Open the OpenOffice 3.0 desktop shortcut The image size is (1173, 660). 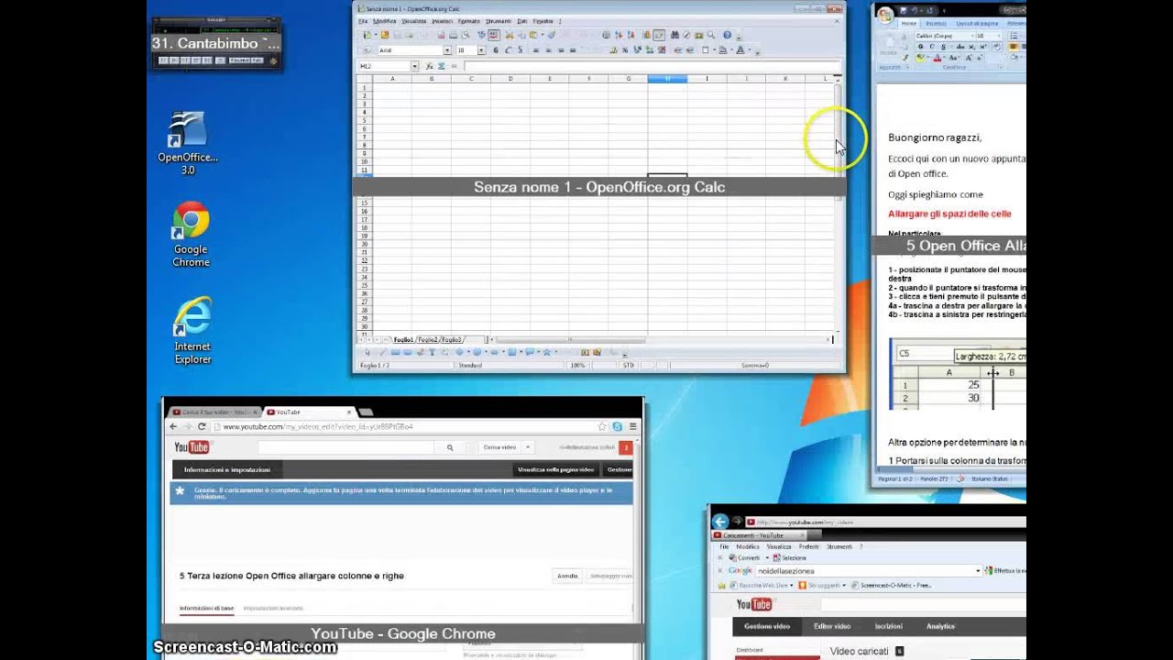[187, 143]
